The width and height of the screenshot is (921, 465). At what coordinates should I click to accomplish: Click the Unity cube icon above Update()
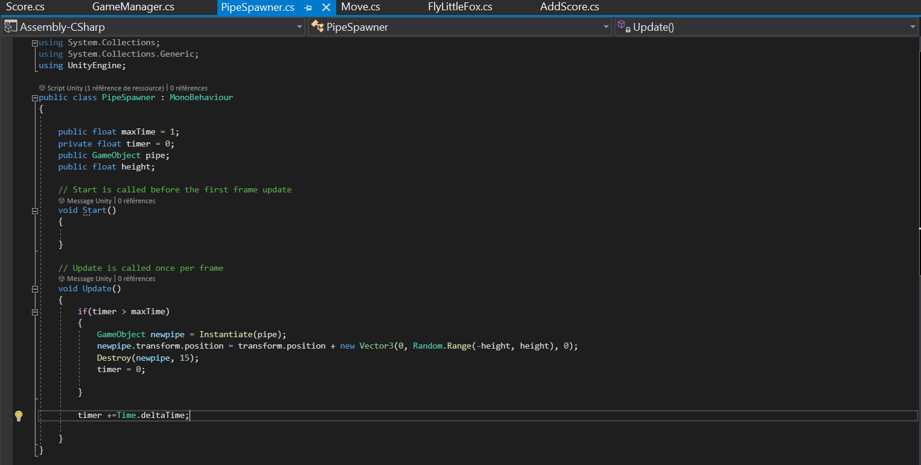(x=62, y=279)
